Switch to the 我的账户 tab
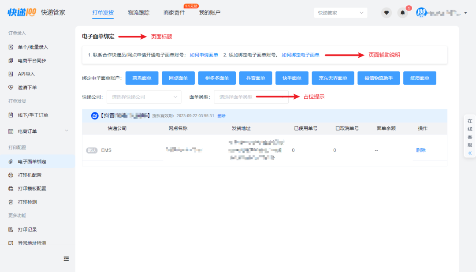The height and width of the screenshot is (272, 476). point(209,12)
